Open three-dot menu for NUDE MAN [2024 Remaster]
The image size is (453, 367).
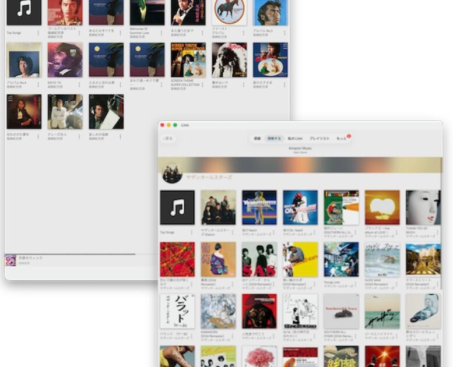click(x=396, y=284)
